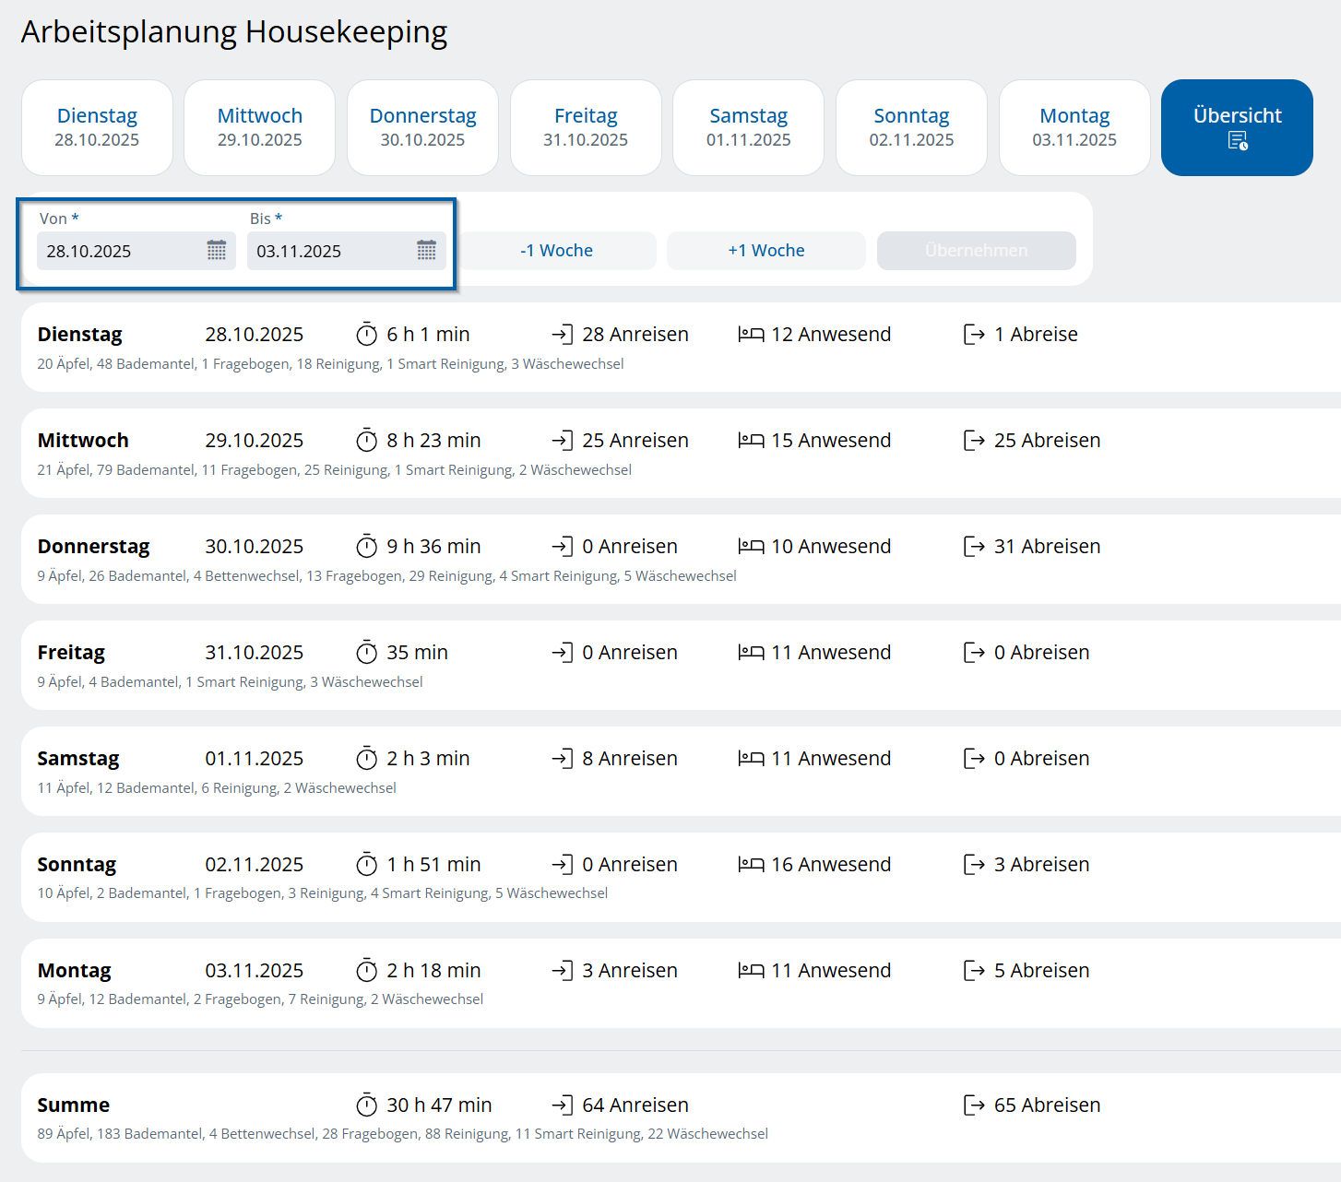Click the stopwatch icon in Summe row
Image resolution: width=1341 pixels, height=1182 pixels.
[x=367, y=1105]
